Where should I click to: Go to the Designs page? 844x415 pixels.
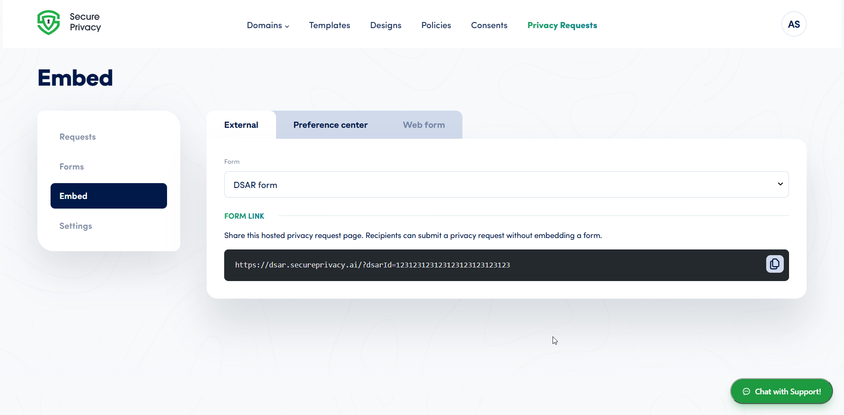[386, 25]
